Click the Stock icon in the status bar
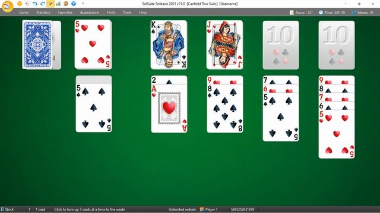Viewport: 380px width, 213px height. 2,209
